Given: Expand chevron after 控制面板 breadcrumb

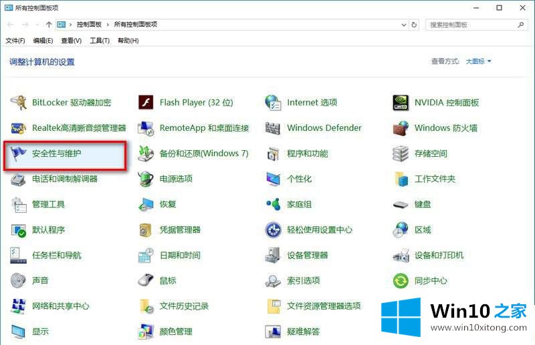Looking at the screenshot, I should [108, 25].
